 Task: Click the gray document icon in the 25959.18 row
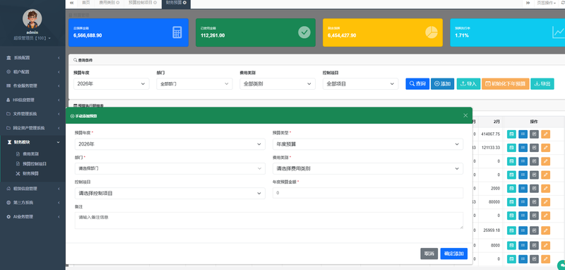tap(534, 230)
